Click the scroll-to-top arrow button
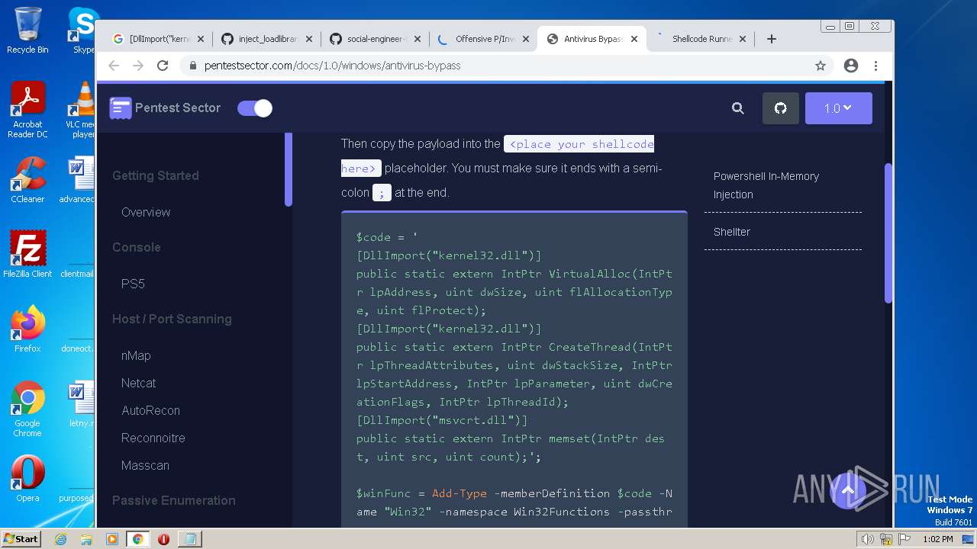The height and width of the screenshot is (549, 977). click(x=847, y=490)
